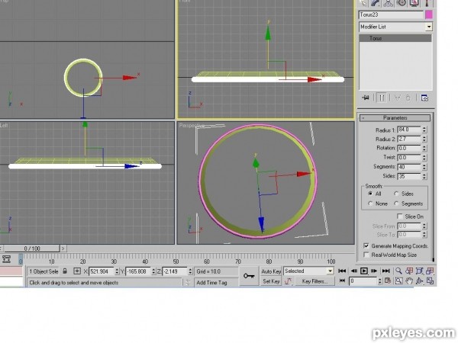Enable the Slice On checkbox
Viewport: 458px width, 343px height.
pos(400,216)
